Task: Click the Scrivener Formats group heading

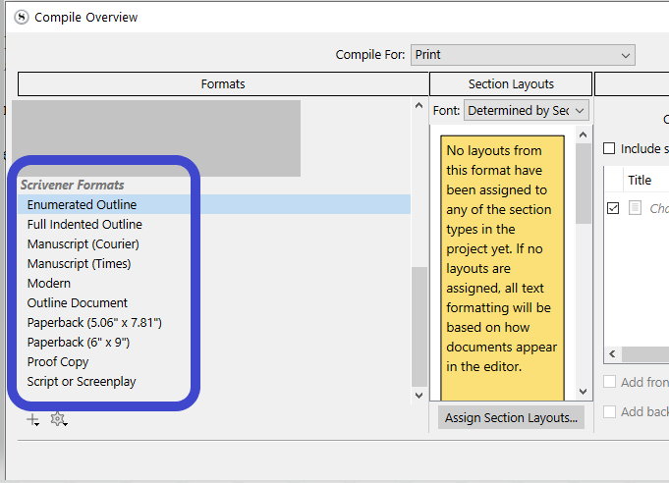Action: [72, 185]
